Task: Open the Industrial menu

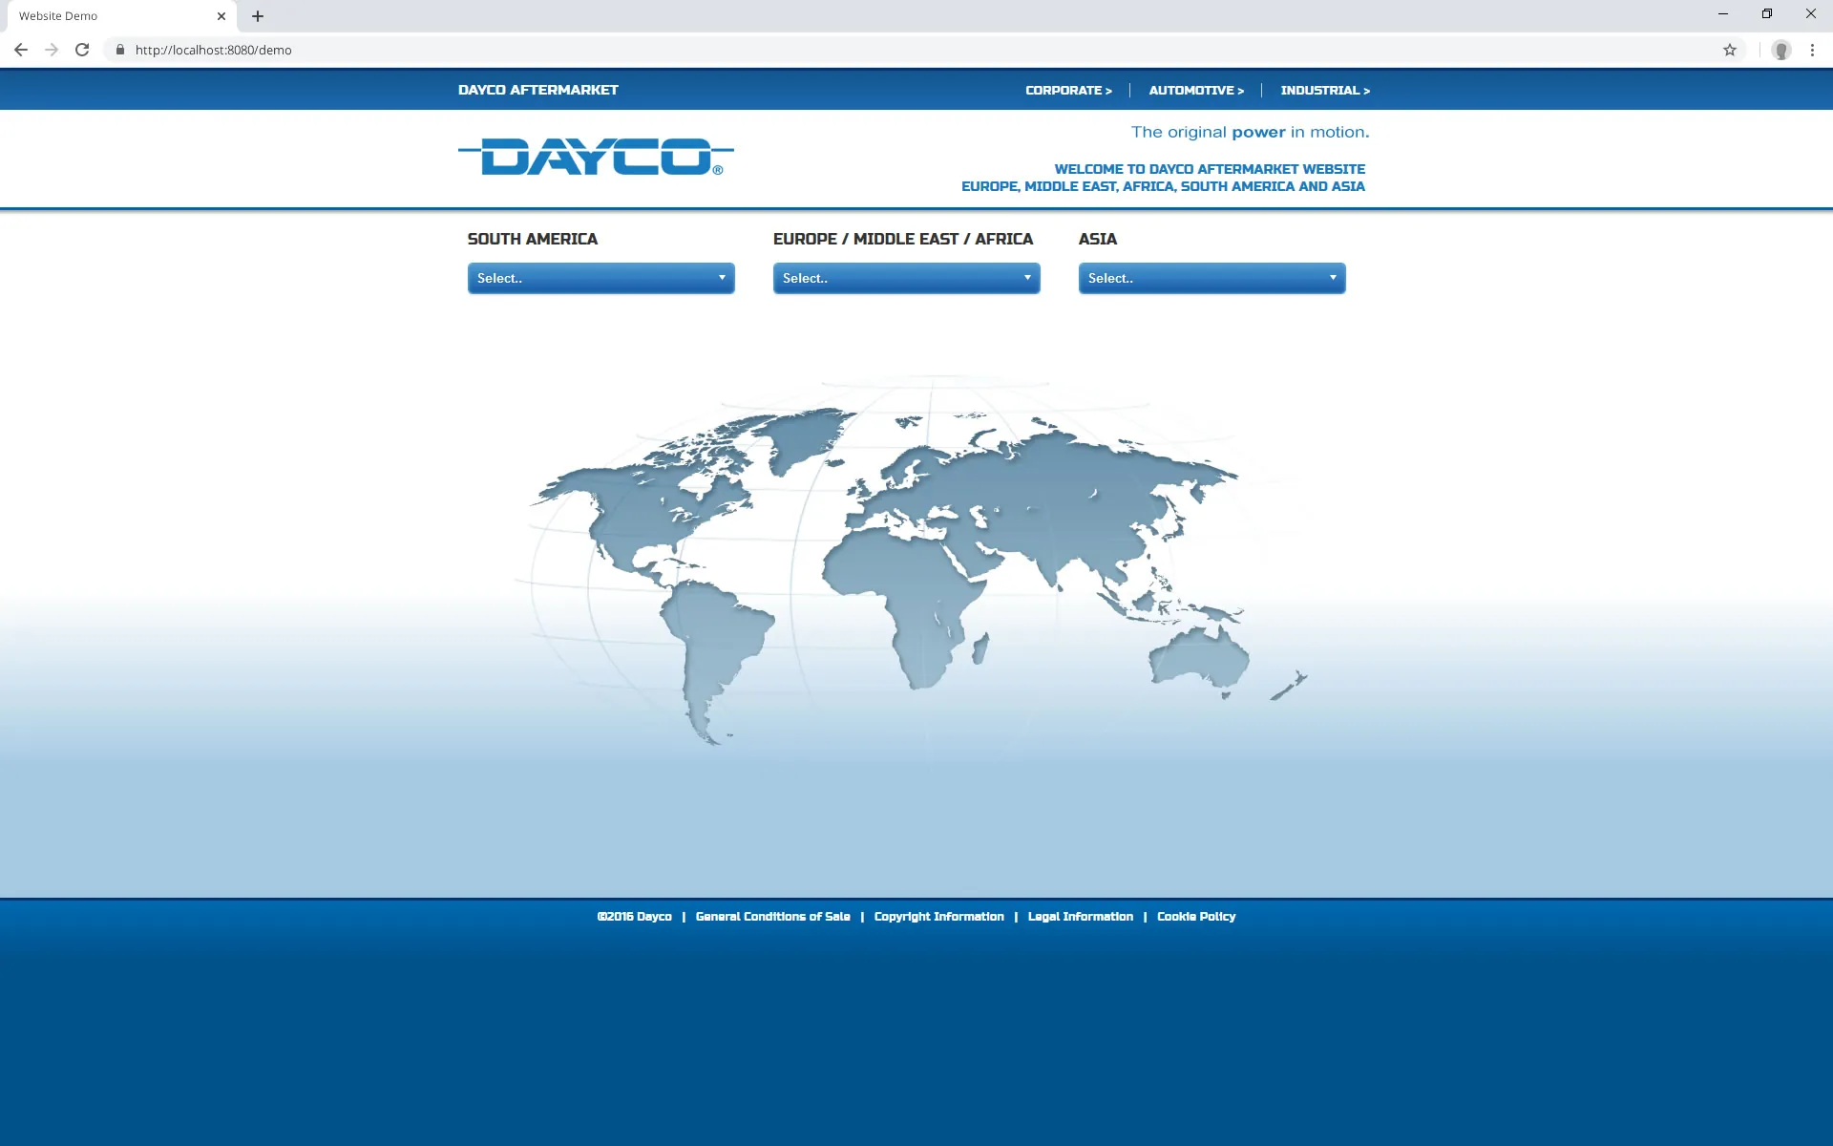Action: click(x=1325, y=91)
